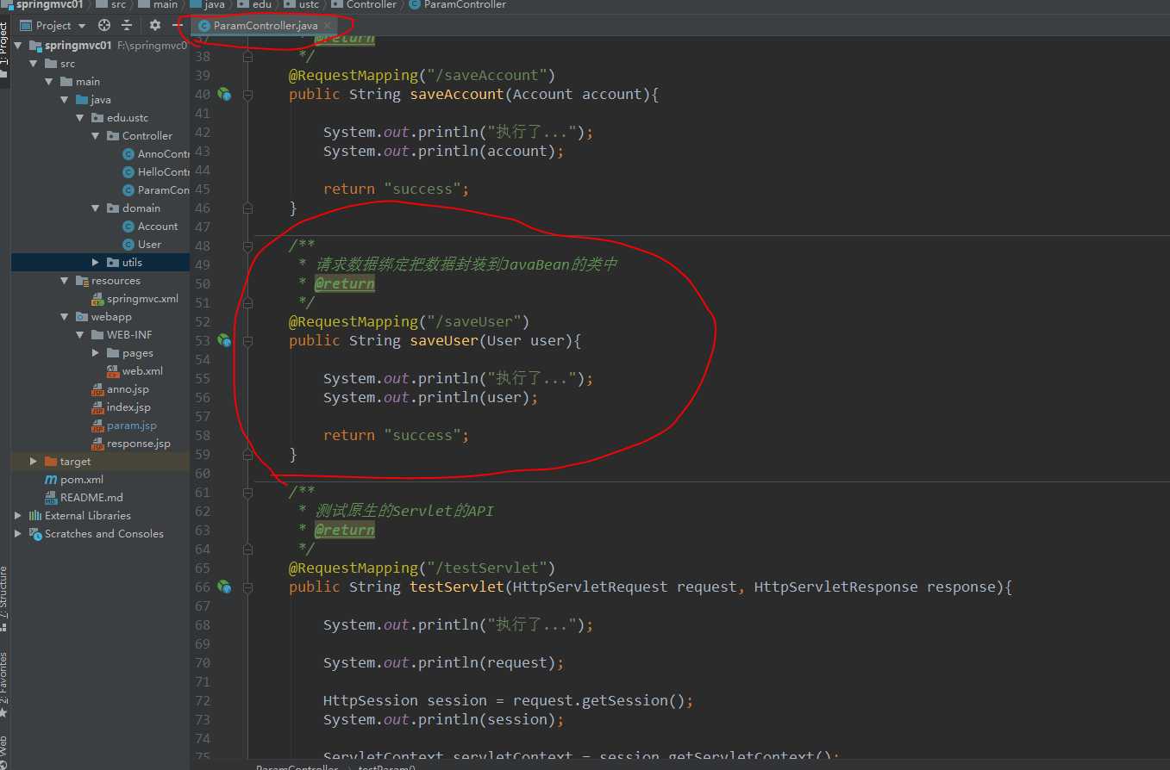Collapse the domain package arrow
Image resolution: width=1170 pixels, height=770 pixels.
click(x=95, y=208)
